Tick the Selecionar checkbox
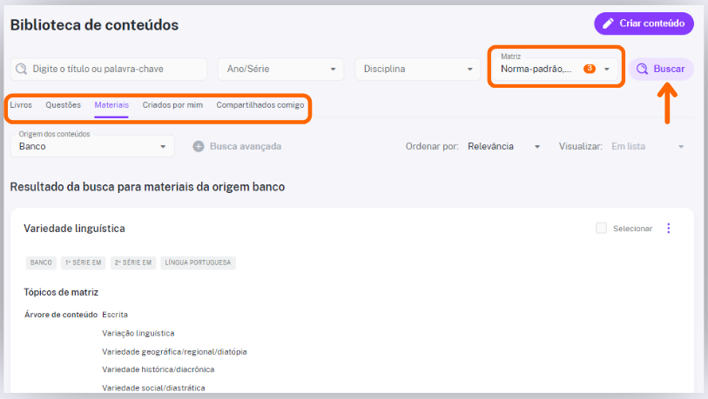Screen dimensions: 708x399 (601, 228)
